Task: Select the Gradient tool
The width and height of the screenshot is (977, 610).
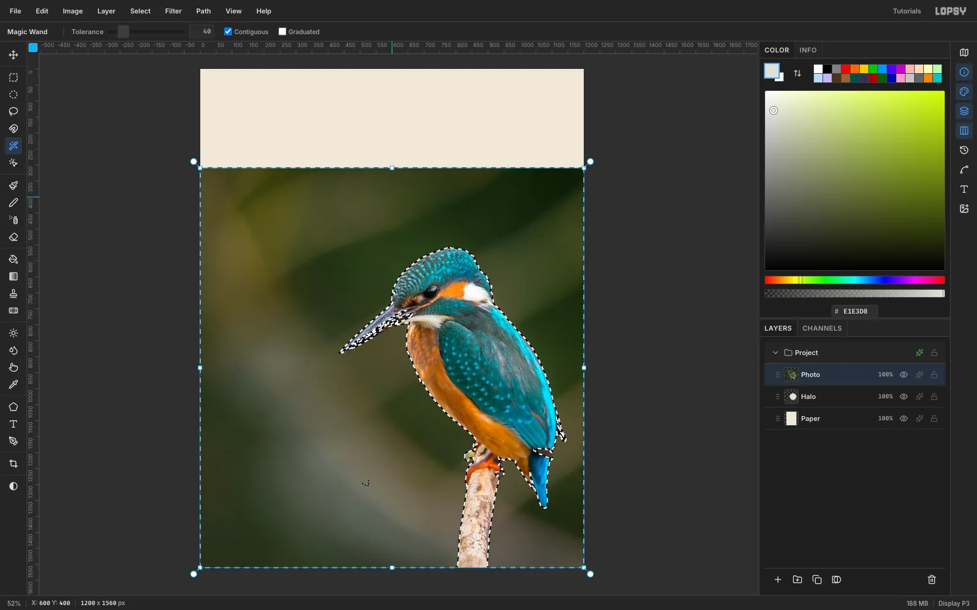Action: pyautogui.click(x=13, y=276)
